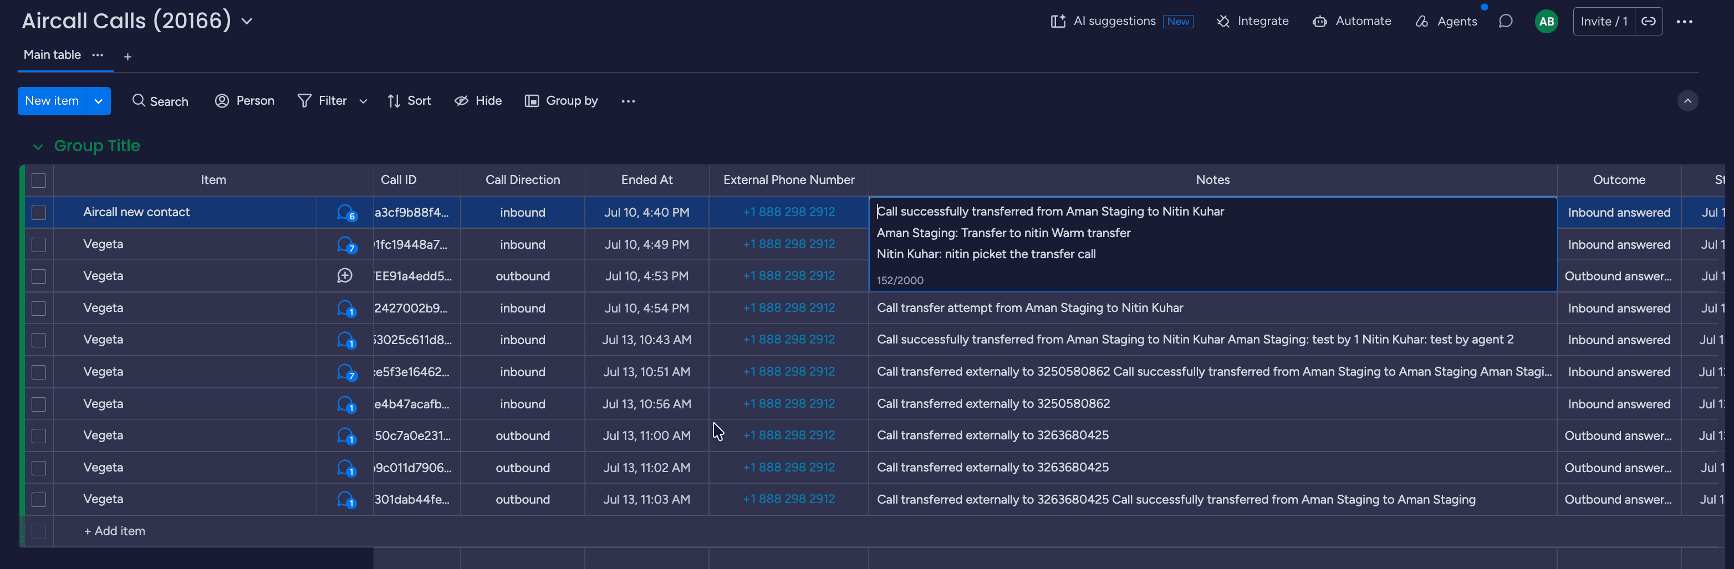Click the Outcome column header
1734x569 pixels.
(x=1618, y=180)
